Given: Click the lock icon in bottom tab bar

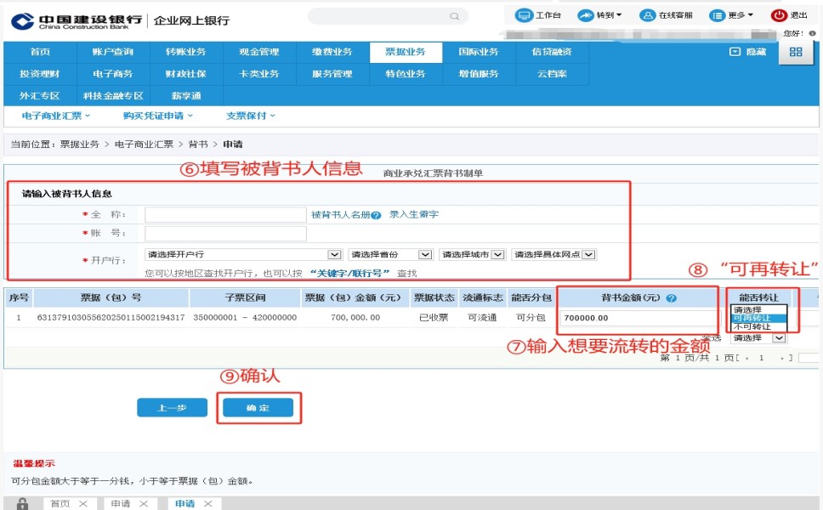Looking at the screenshot, I should (x=23, y=504).
